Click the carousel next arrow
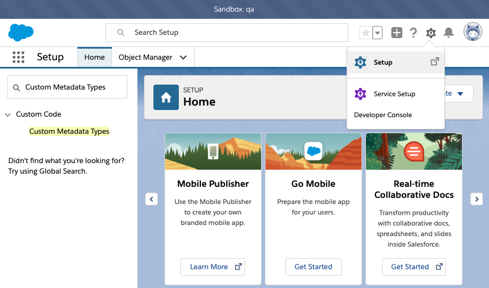 coord(476,199)
